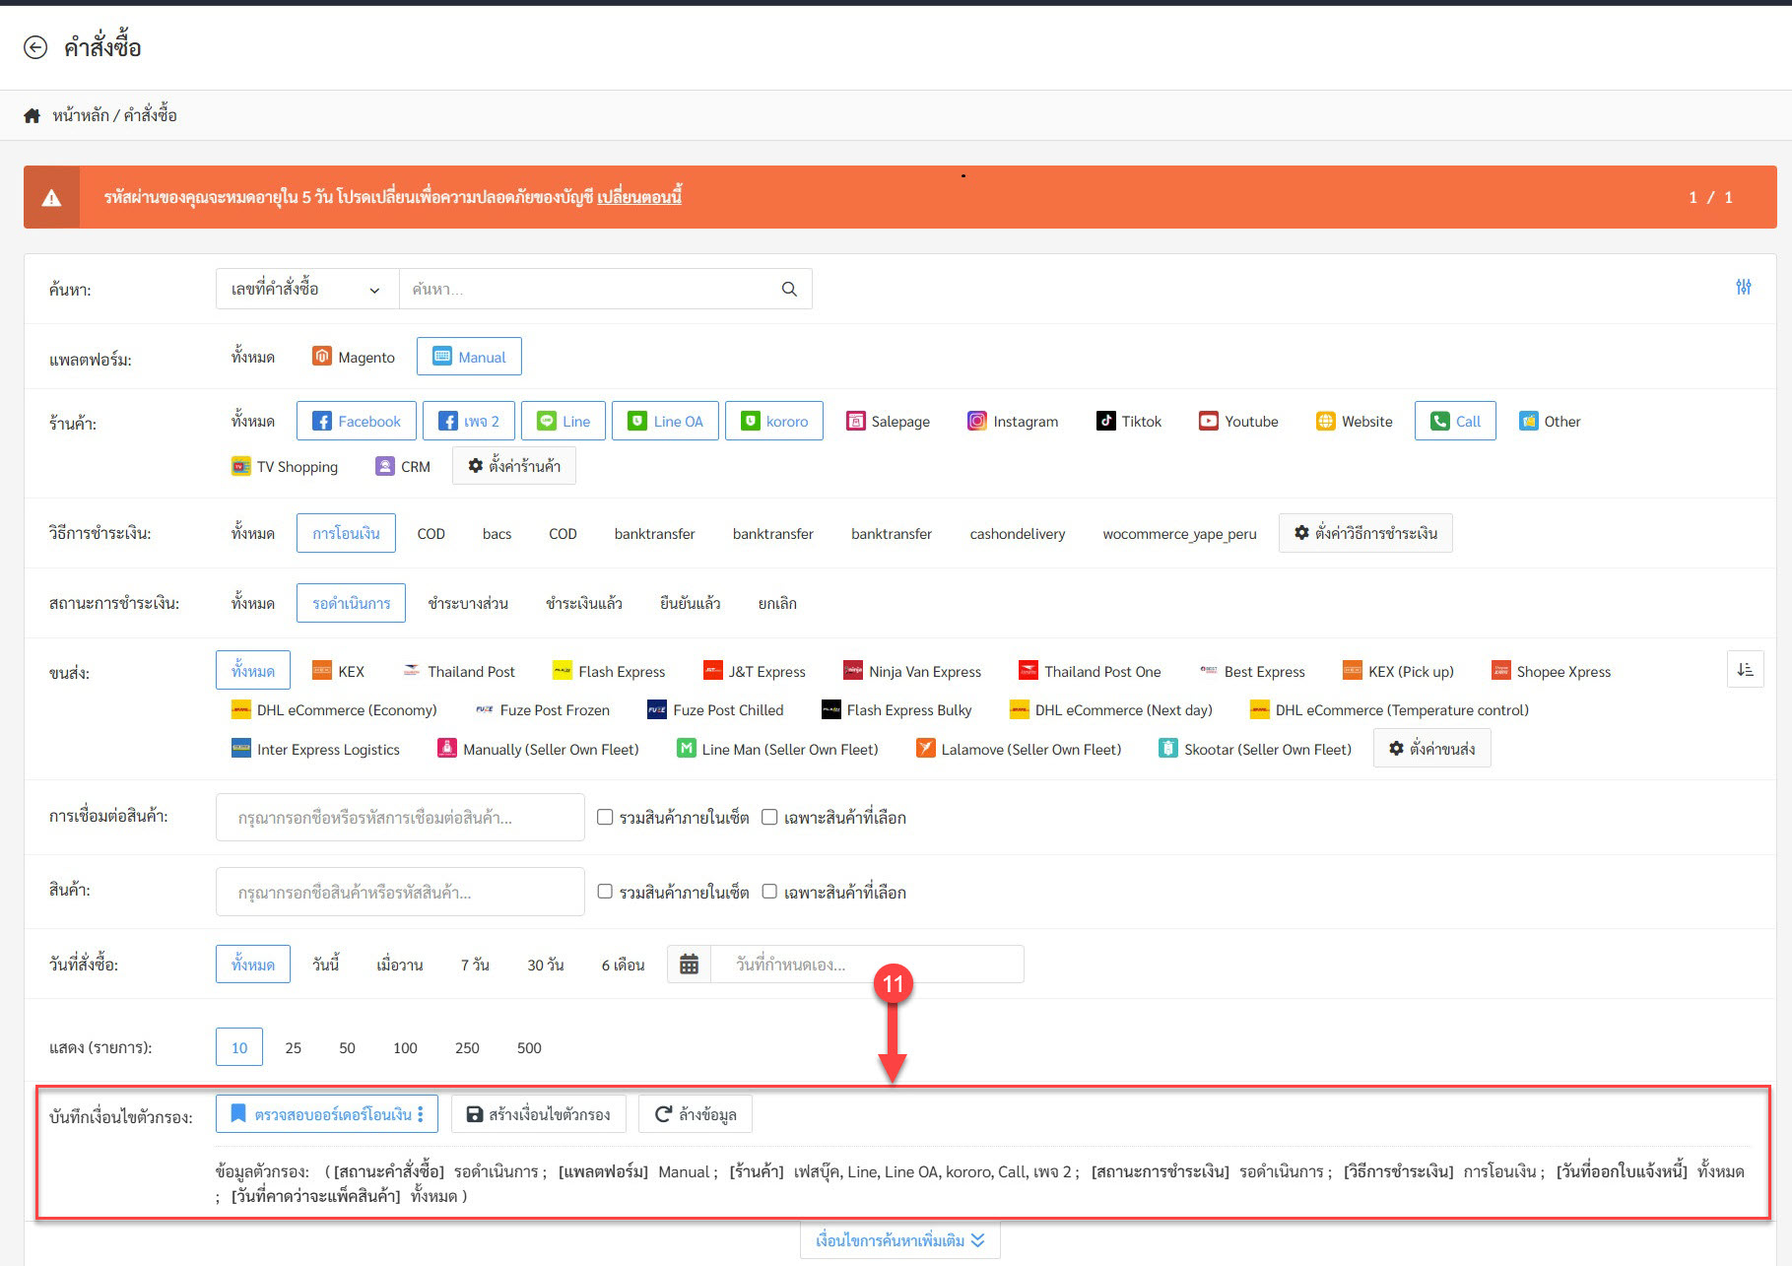Open saved filter three-dots menu
The width and height of the screenshot is (1792, 1266).
point(421,1114)
